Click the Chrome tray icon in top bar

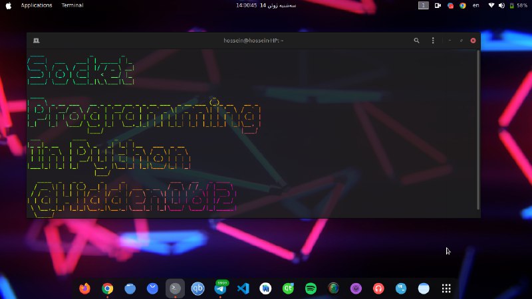pos(462,5)
